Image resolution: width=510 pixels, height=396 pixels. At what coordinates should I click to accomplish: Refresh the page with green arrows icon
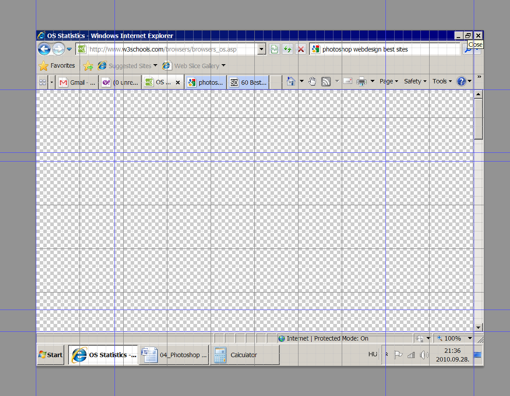(288, 49)
